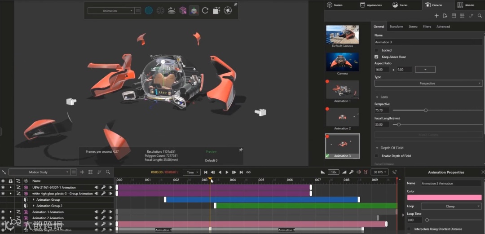Click the pink animation Color swatch
Image resolution: width=485 pixels, height=234 pixels.
[444, 198]
